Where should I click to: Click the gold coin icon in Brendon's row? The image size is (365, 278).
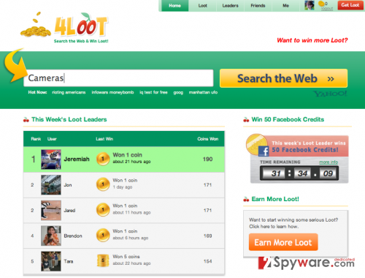point(103,235)
